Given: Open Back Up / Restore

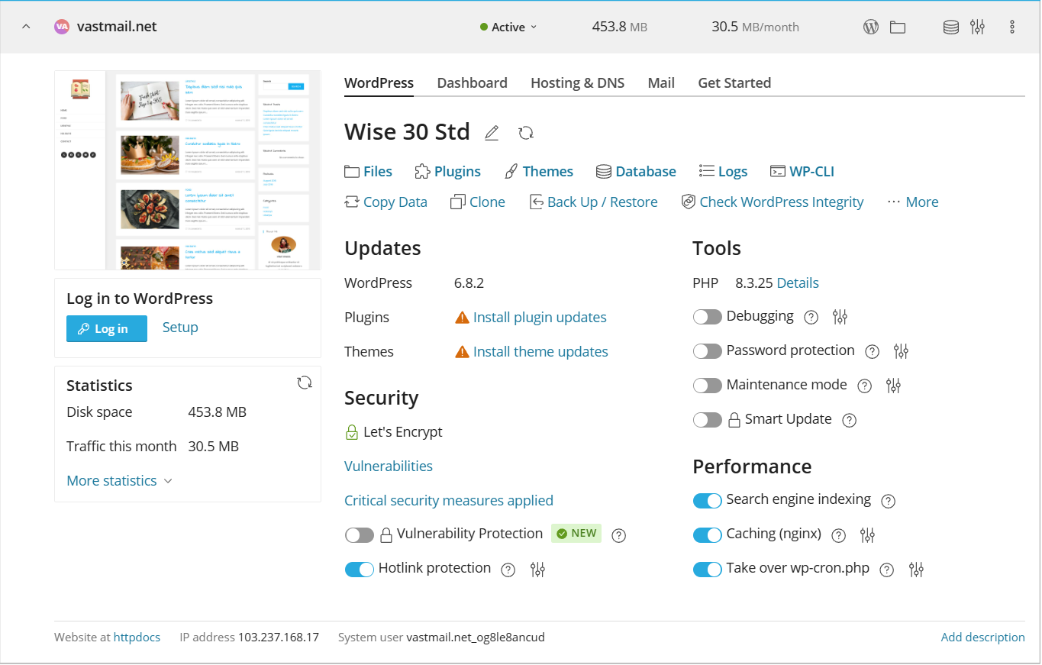Looking at the screenshot, I should point(593,202).
